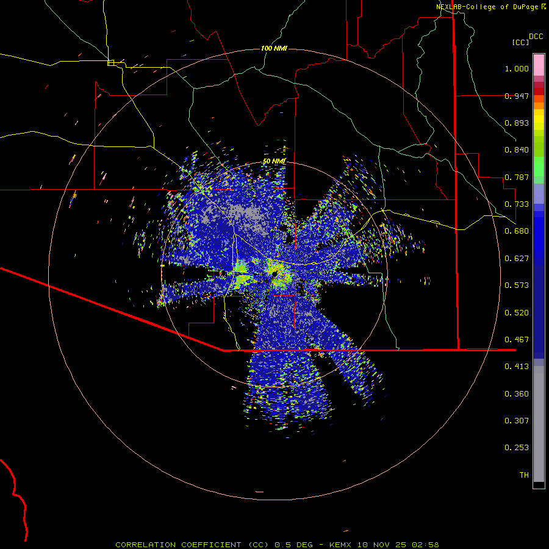Image resolution: width=549 pixels, height=549 pixels.
Task: Click the 0.413 legend value
Action: click(517, 367)
